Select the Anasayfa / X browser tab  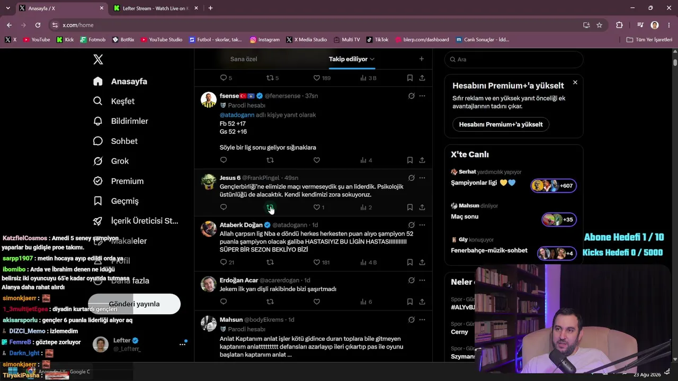pos(61,8)
